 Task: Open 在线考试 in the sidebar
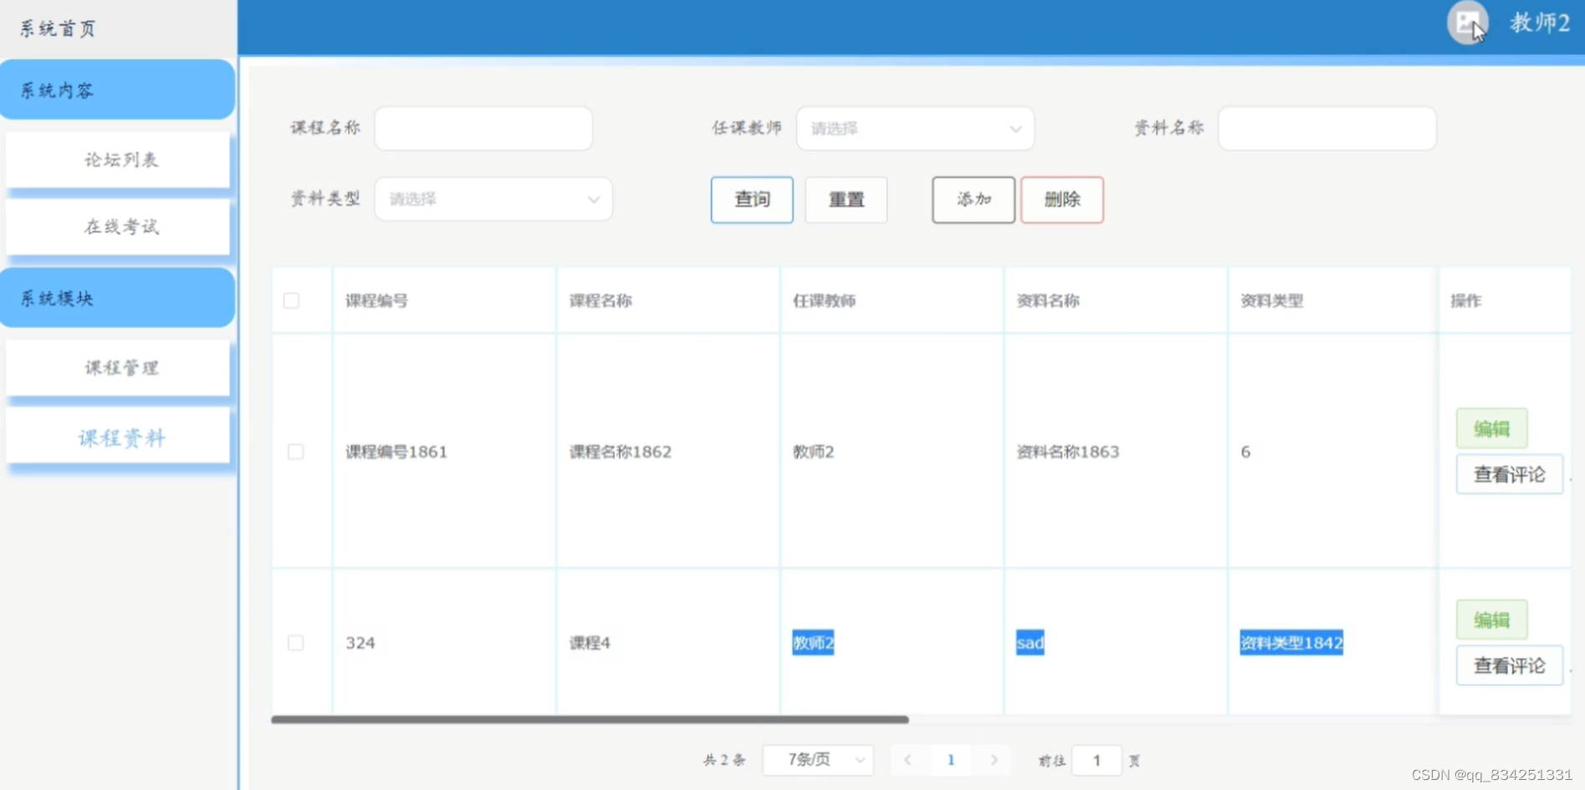118,227
